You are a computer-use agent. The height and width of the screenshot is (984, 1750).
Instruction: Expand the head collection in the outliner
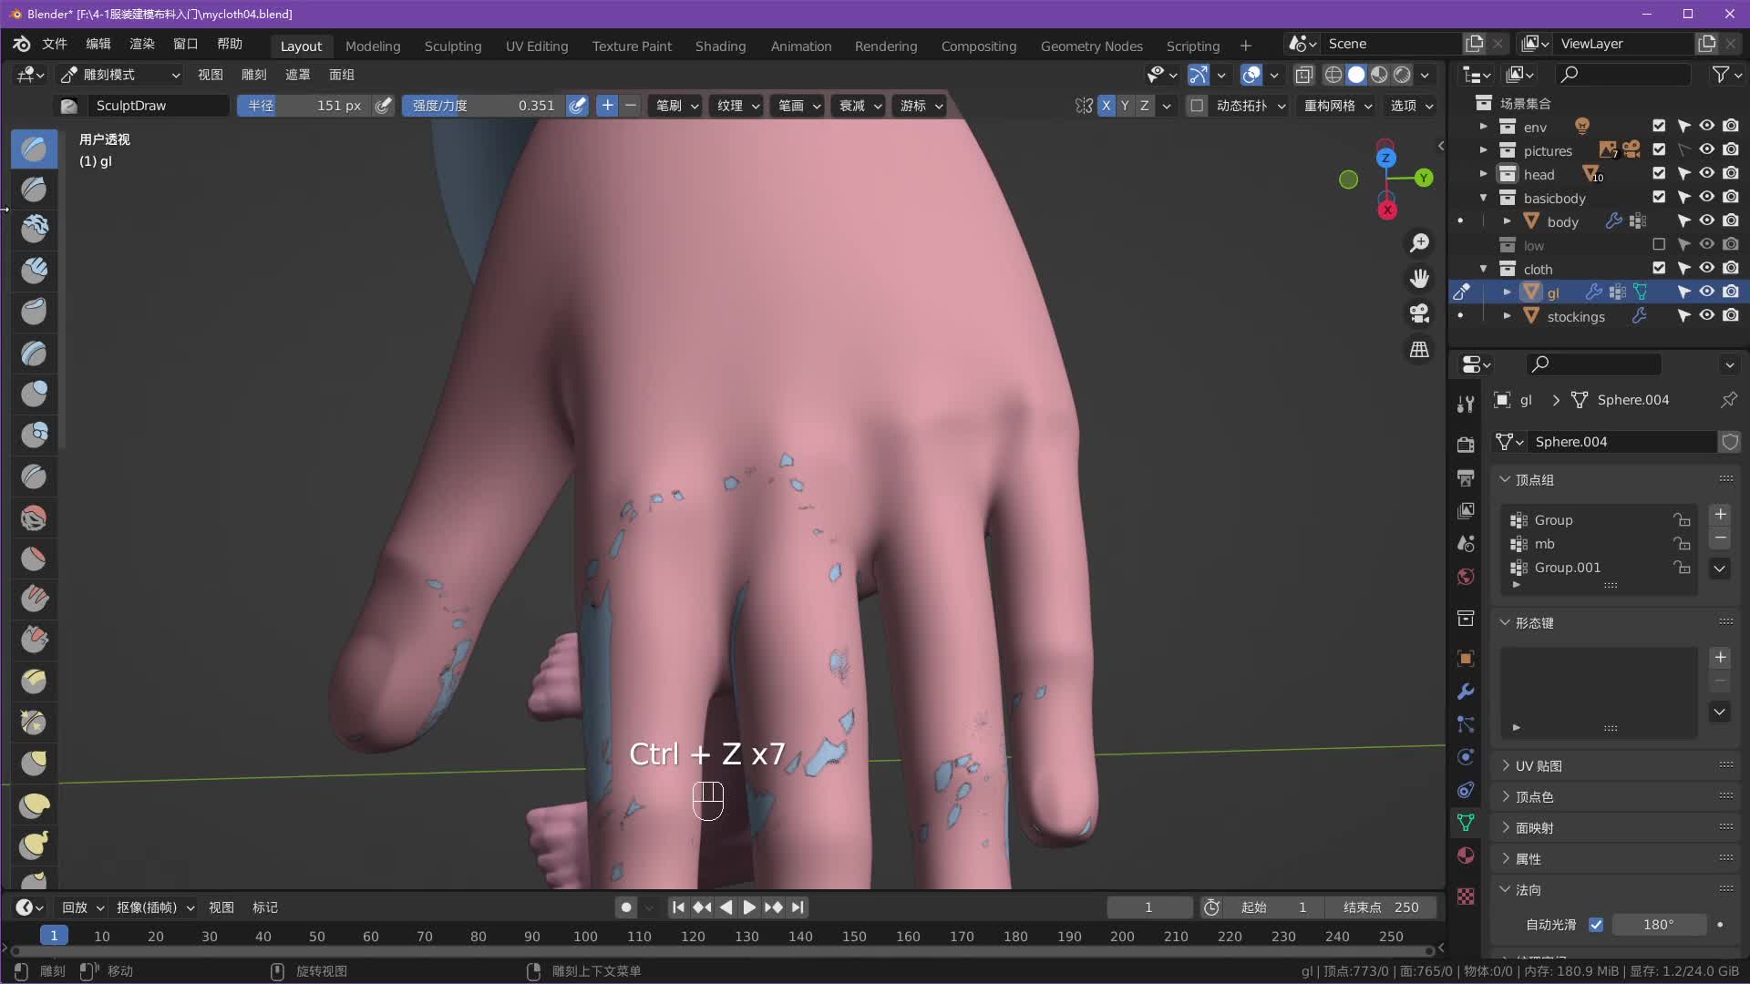[x=1483, y=174]
